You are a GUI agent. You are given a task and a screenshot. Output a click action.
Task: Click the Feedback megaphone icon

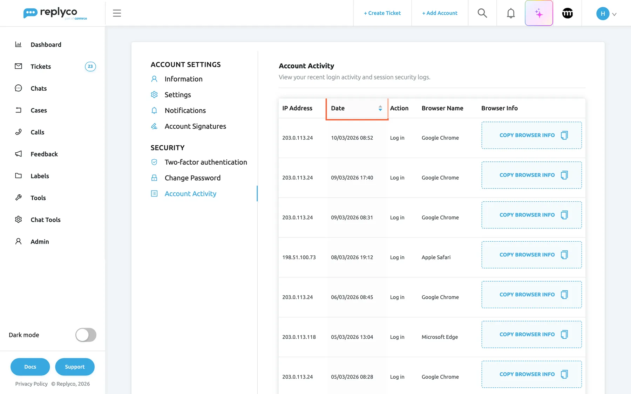pyautogui.click(x=18, y=154)
